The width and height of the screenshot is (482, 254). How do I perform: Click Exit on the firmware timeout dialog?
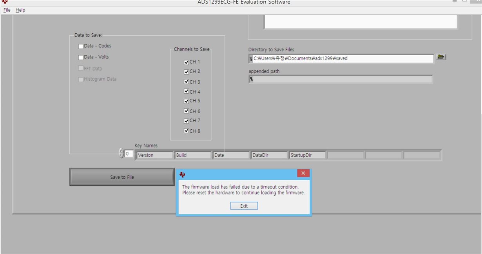(244, 206)
